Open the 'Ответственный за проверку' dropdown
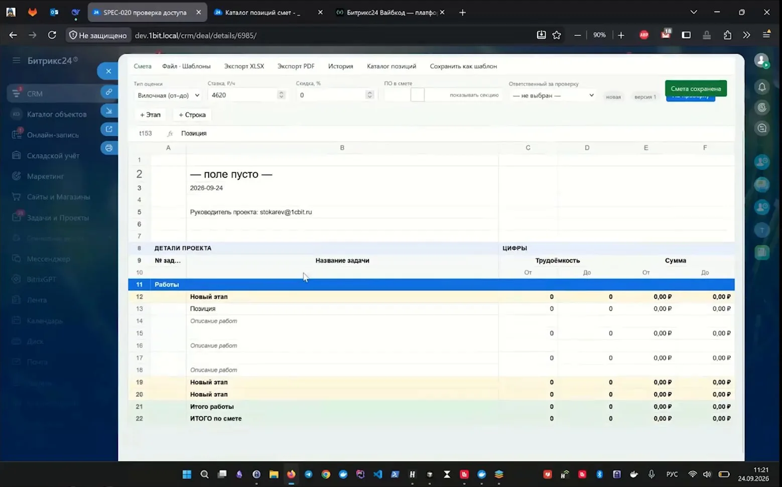The image size is (782, 487). [553, 95]
